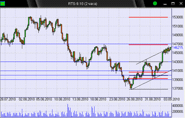Click the 400000 volume axis label

[178, 106]
